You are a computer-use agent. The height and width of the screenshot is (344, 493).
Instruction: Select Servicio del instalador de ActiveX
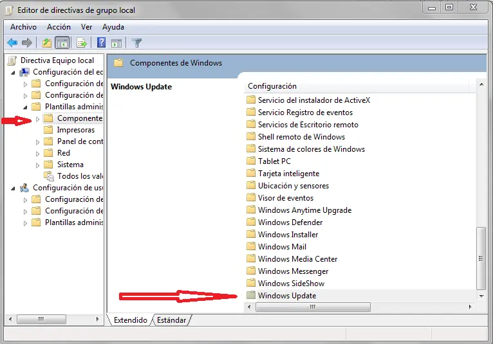pyautogui.click(x=314, y=100)
